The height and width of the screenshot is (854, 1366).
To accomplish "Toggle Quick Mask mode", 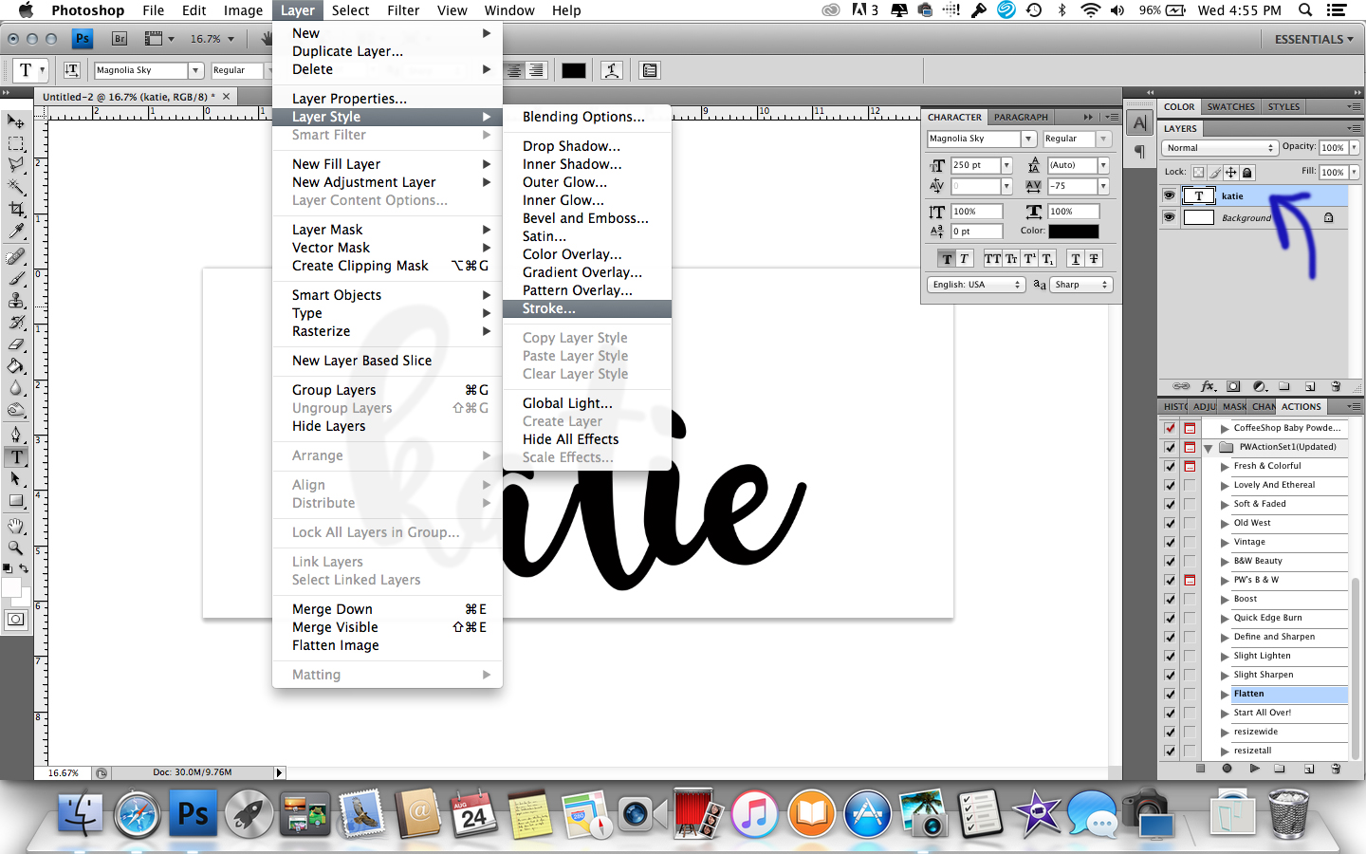I will pos(16,620).
